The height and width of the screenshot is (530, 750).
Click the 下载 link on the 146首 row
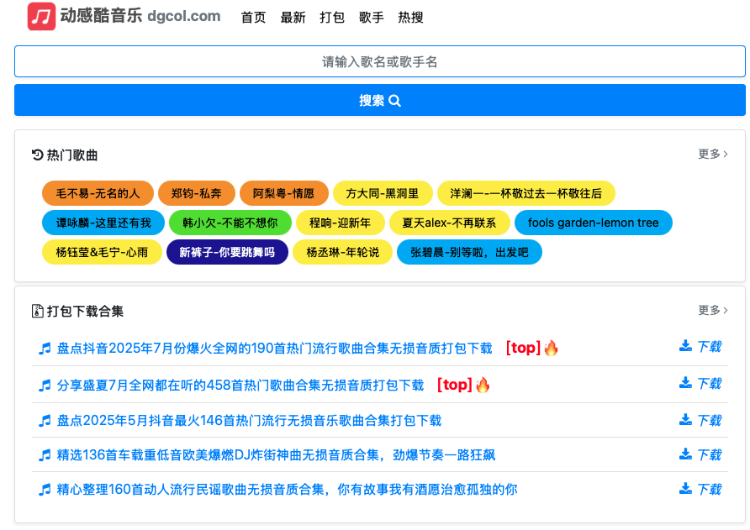[x=708, y=418]
